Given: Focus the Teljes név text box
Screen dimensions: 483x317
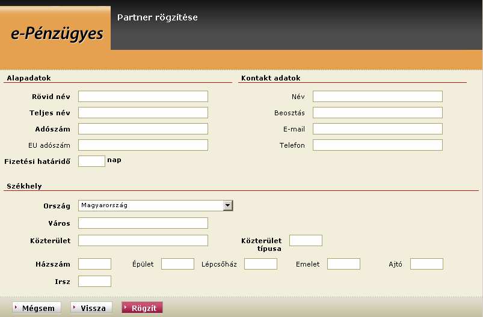Looking at the screenshot, I should pos(143,112).
